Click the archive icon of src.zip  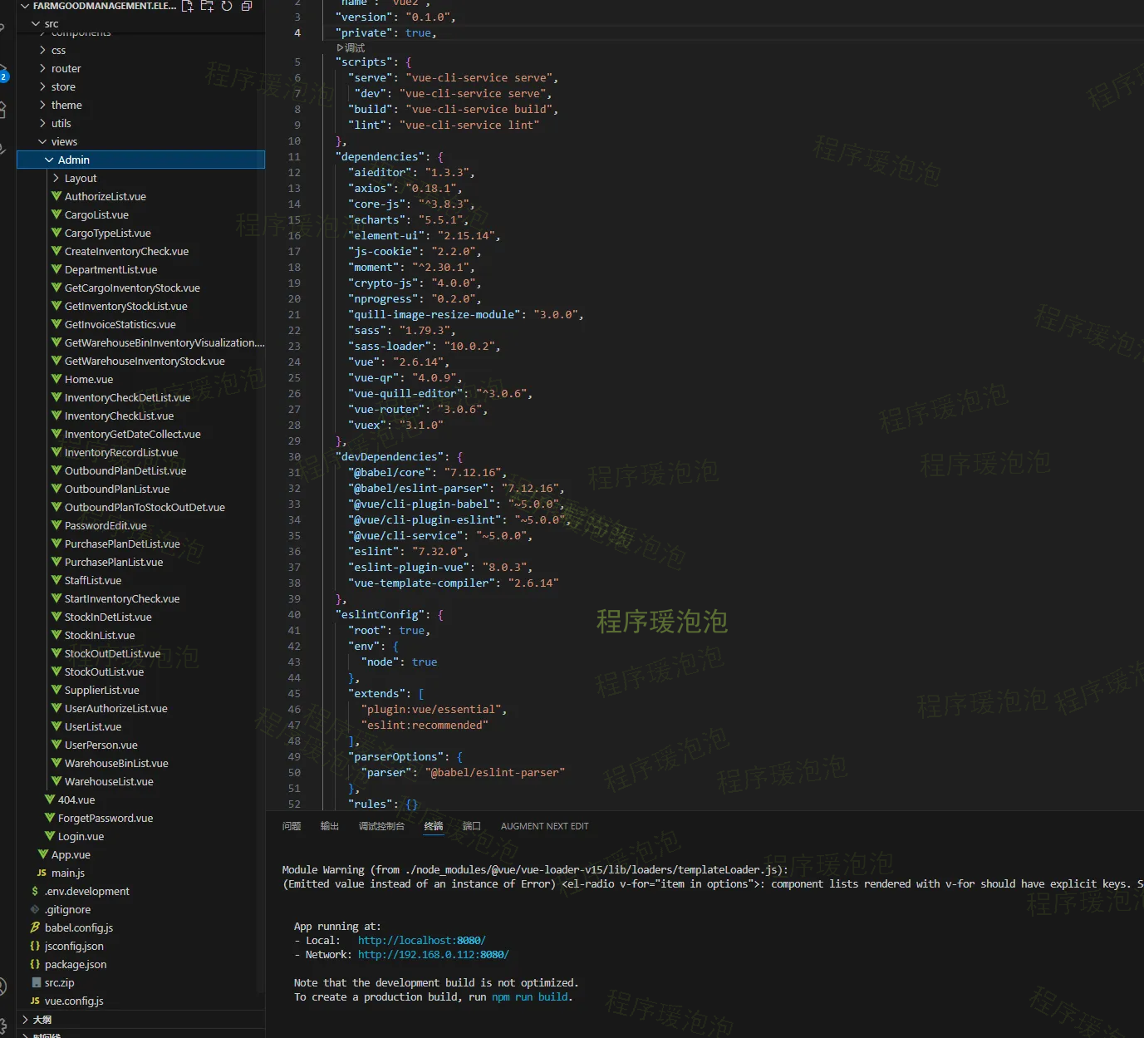(36, 982)
